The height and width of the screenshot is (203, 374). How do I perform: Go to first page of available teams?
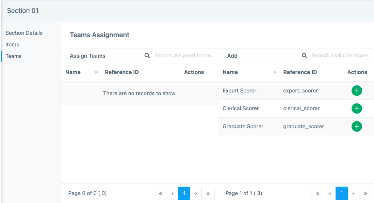(x=318, y=193)
